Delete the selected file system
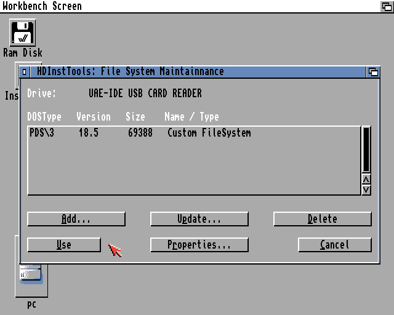 322,219
